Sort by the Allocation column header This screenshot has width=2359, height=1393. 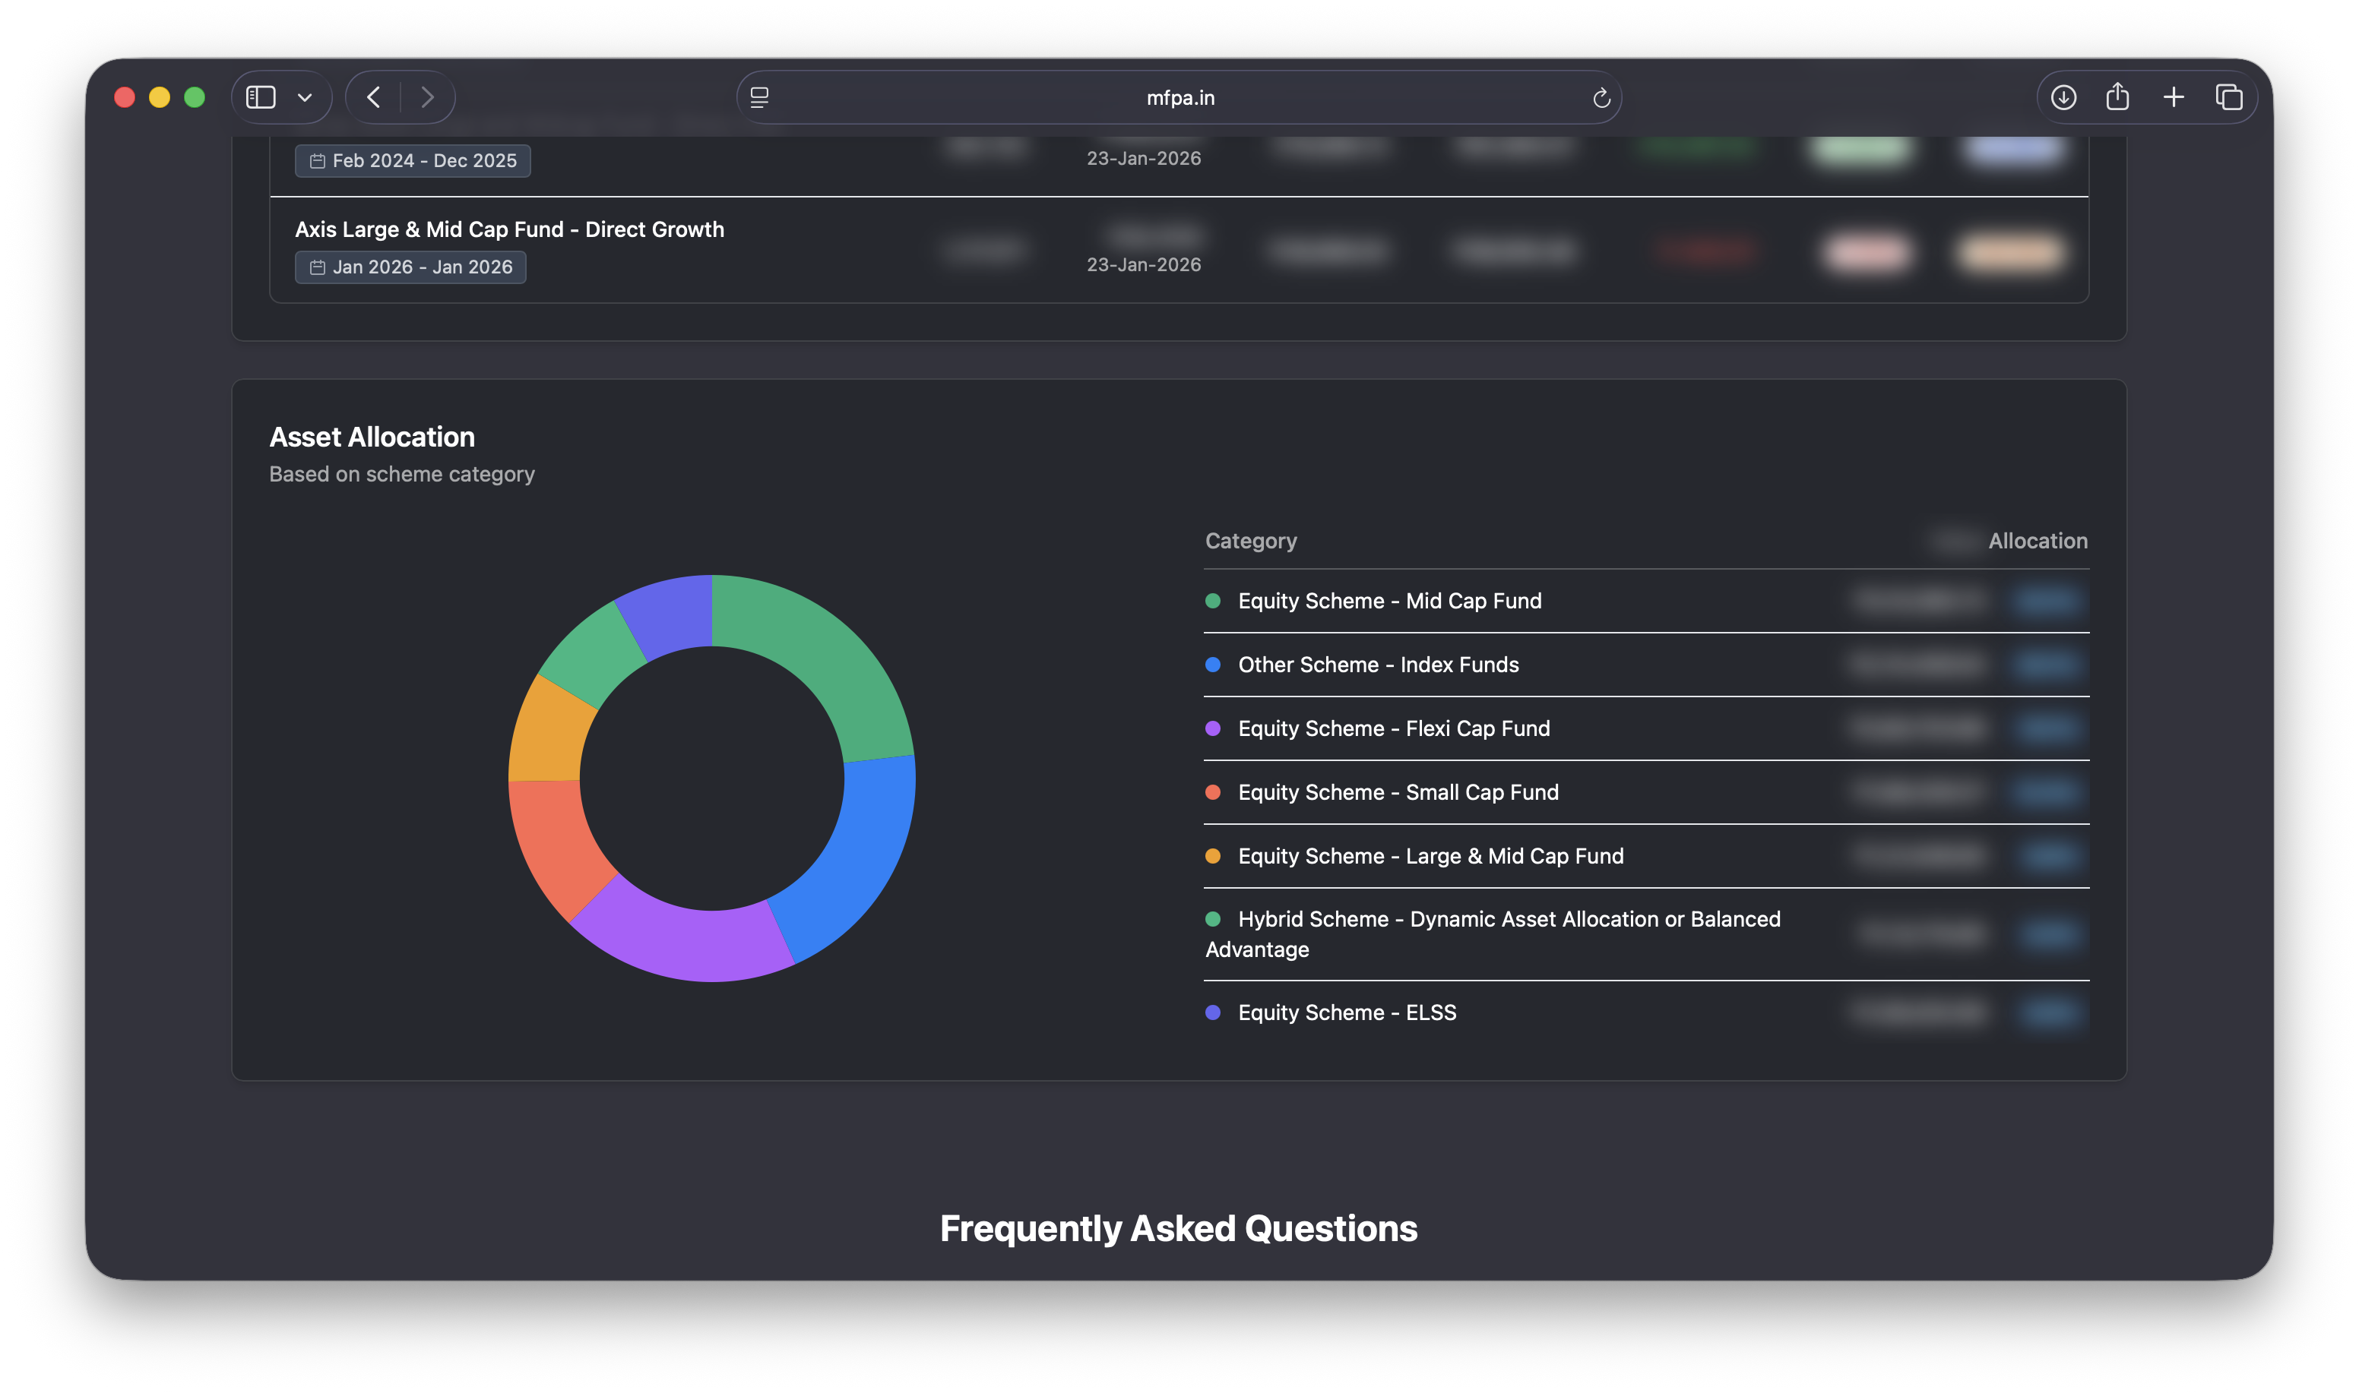point(2039,541)
